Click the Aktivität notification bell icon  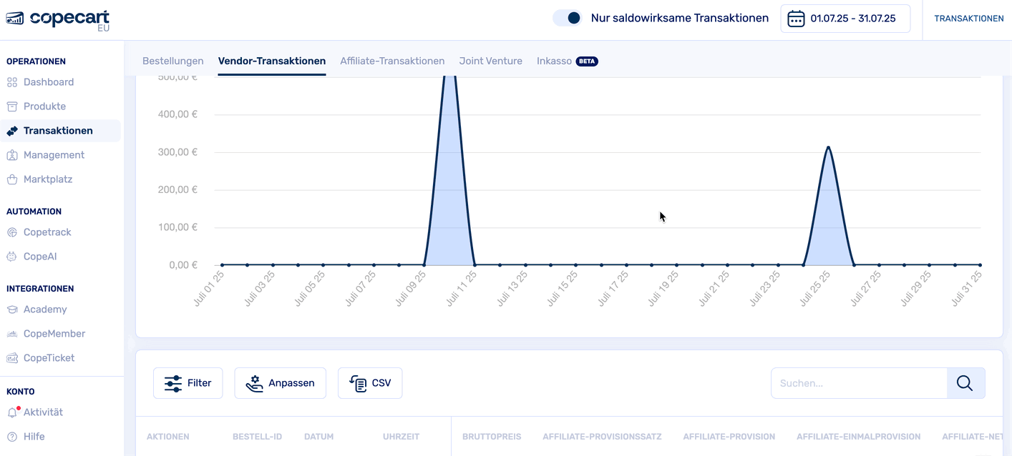click(x=12, y=412)
